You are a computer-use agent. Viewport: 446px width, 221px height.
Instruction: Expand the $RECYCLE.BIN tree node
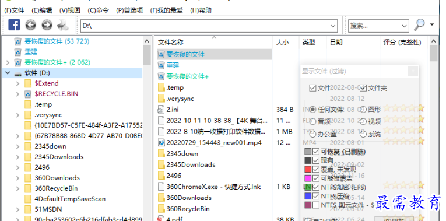18,94
